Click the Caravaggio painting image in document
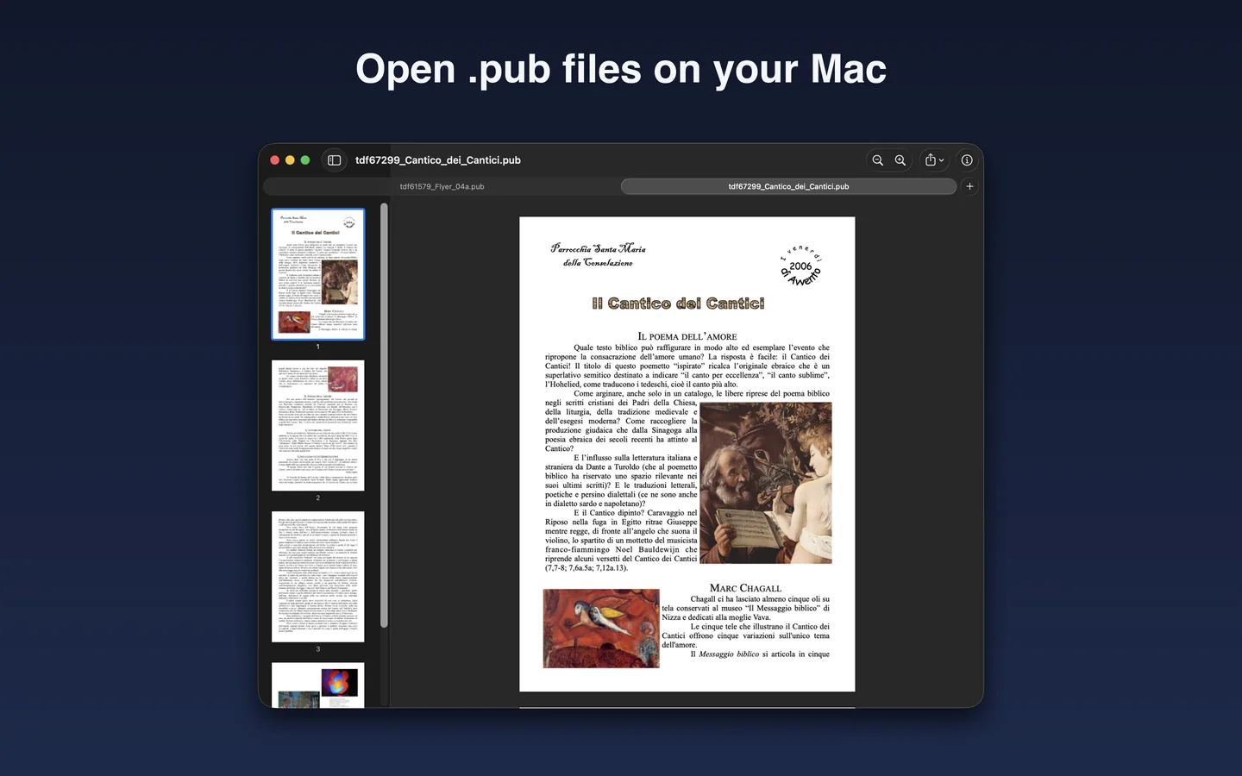 coord(766,483)
